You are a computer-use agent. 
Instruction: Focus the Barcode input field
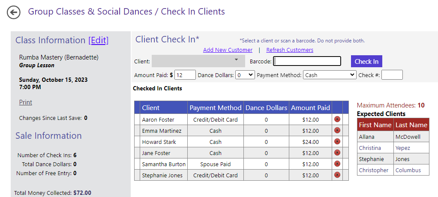pos(307,61)
